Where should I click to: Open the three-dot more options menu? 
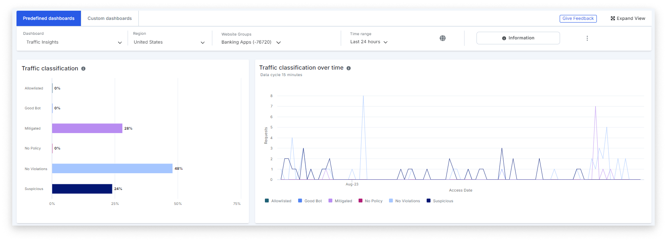587,38
